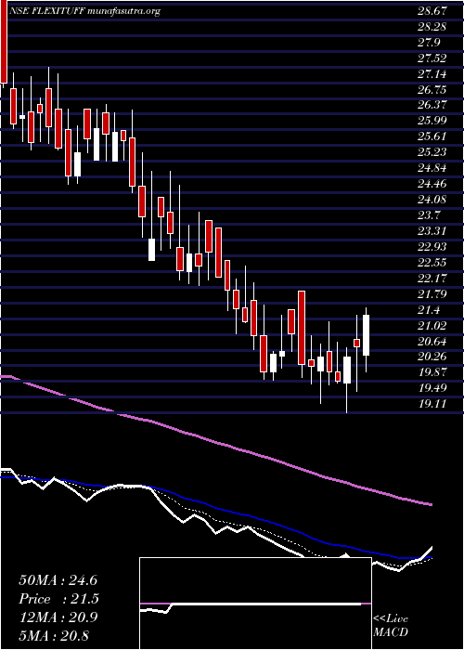The width and height of the screenshot is (464, 650).
Task: Select the 12MA : 20.9 readout
Action: tap(58, 617)
